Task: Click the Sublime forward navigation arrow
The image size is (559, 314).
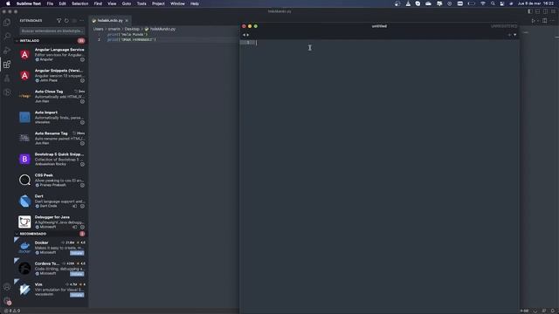Action: [248, 35]
